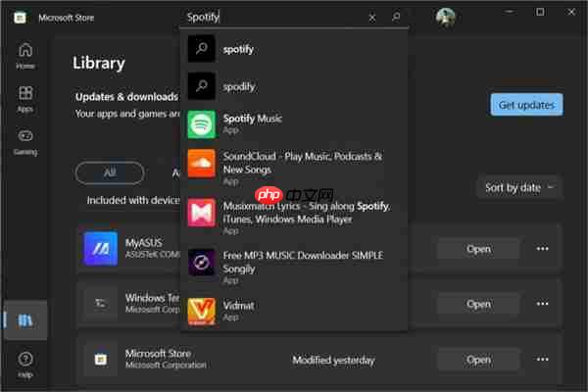Screen dimensions: 588x392
Task: Click the Microsoft Store row icon
Action: coord(101,360)
